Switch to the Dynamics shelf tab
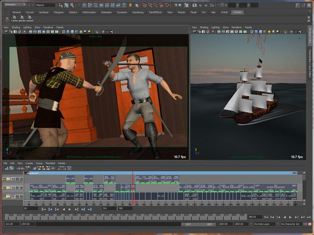Screen dimensions: 314x235 (x=122, y=12)
